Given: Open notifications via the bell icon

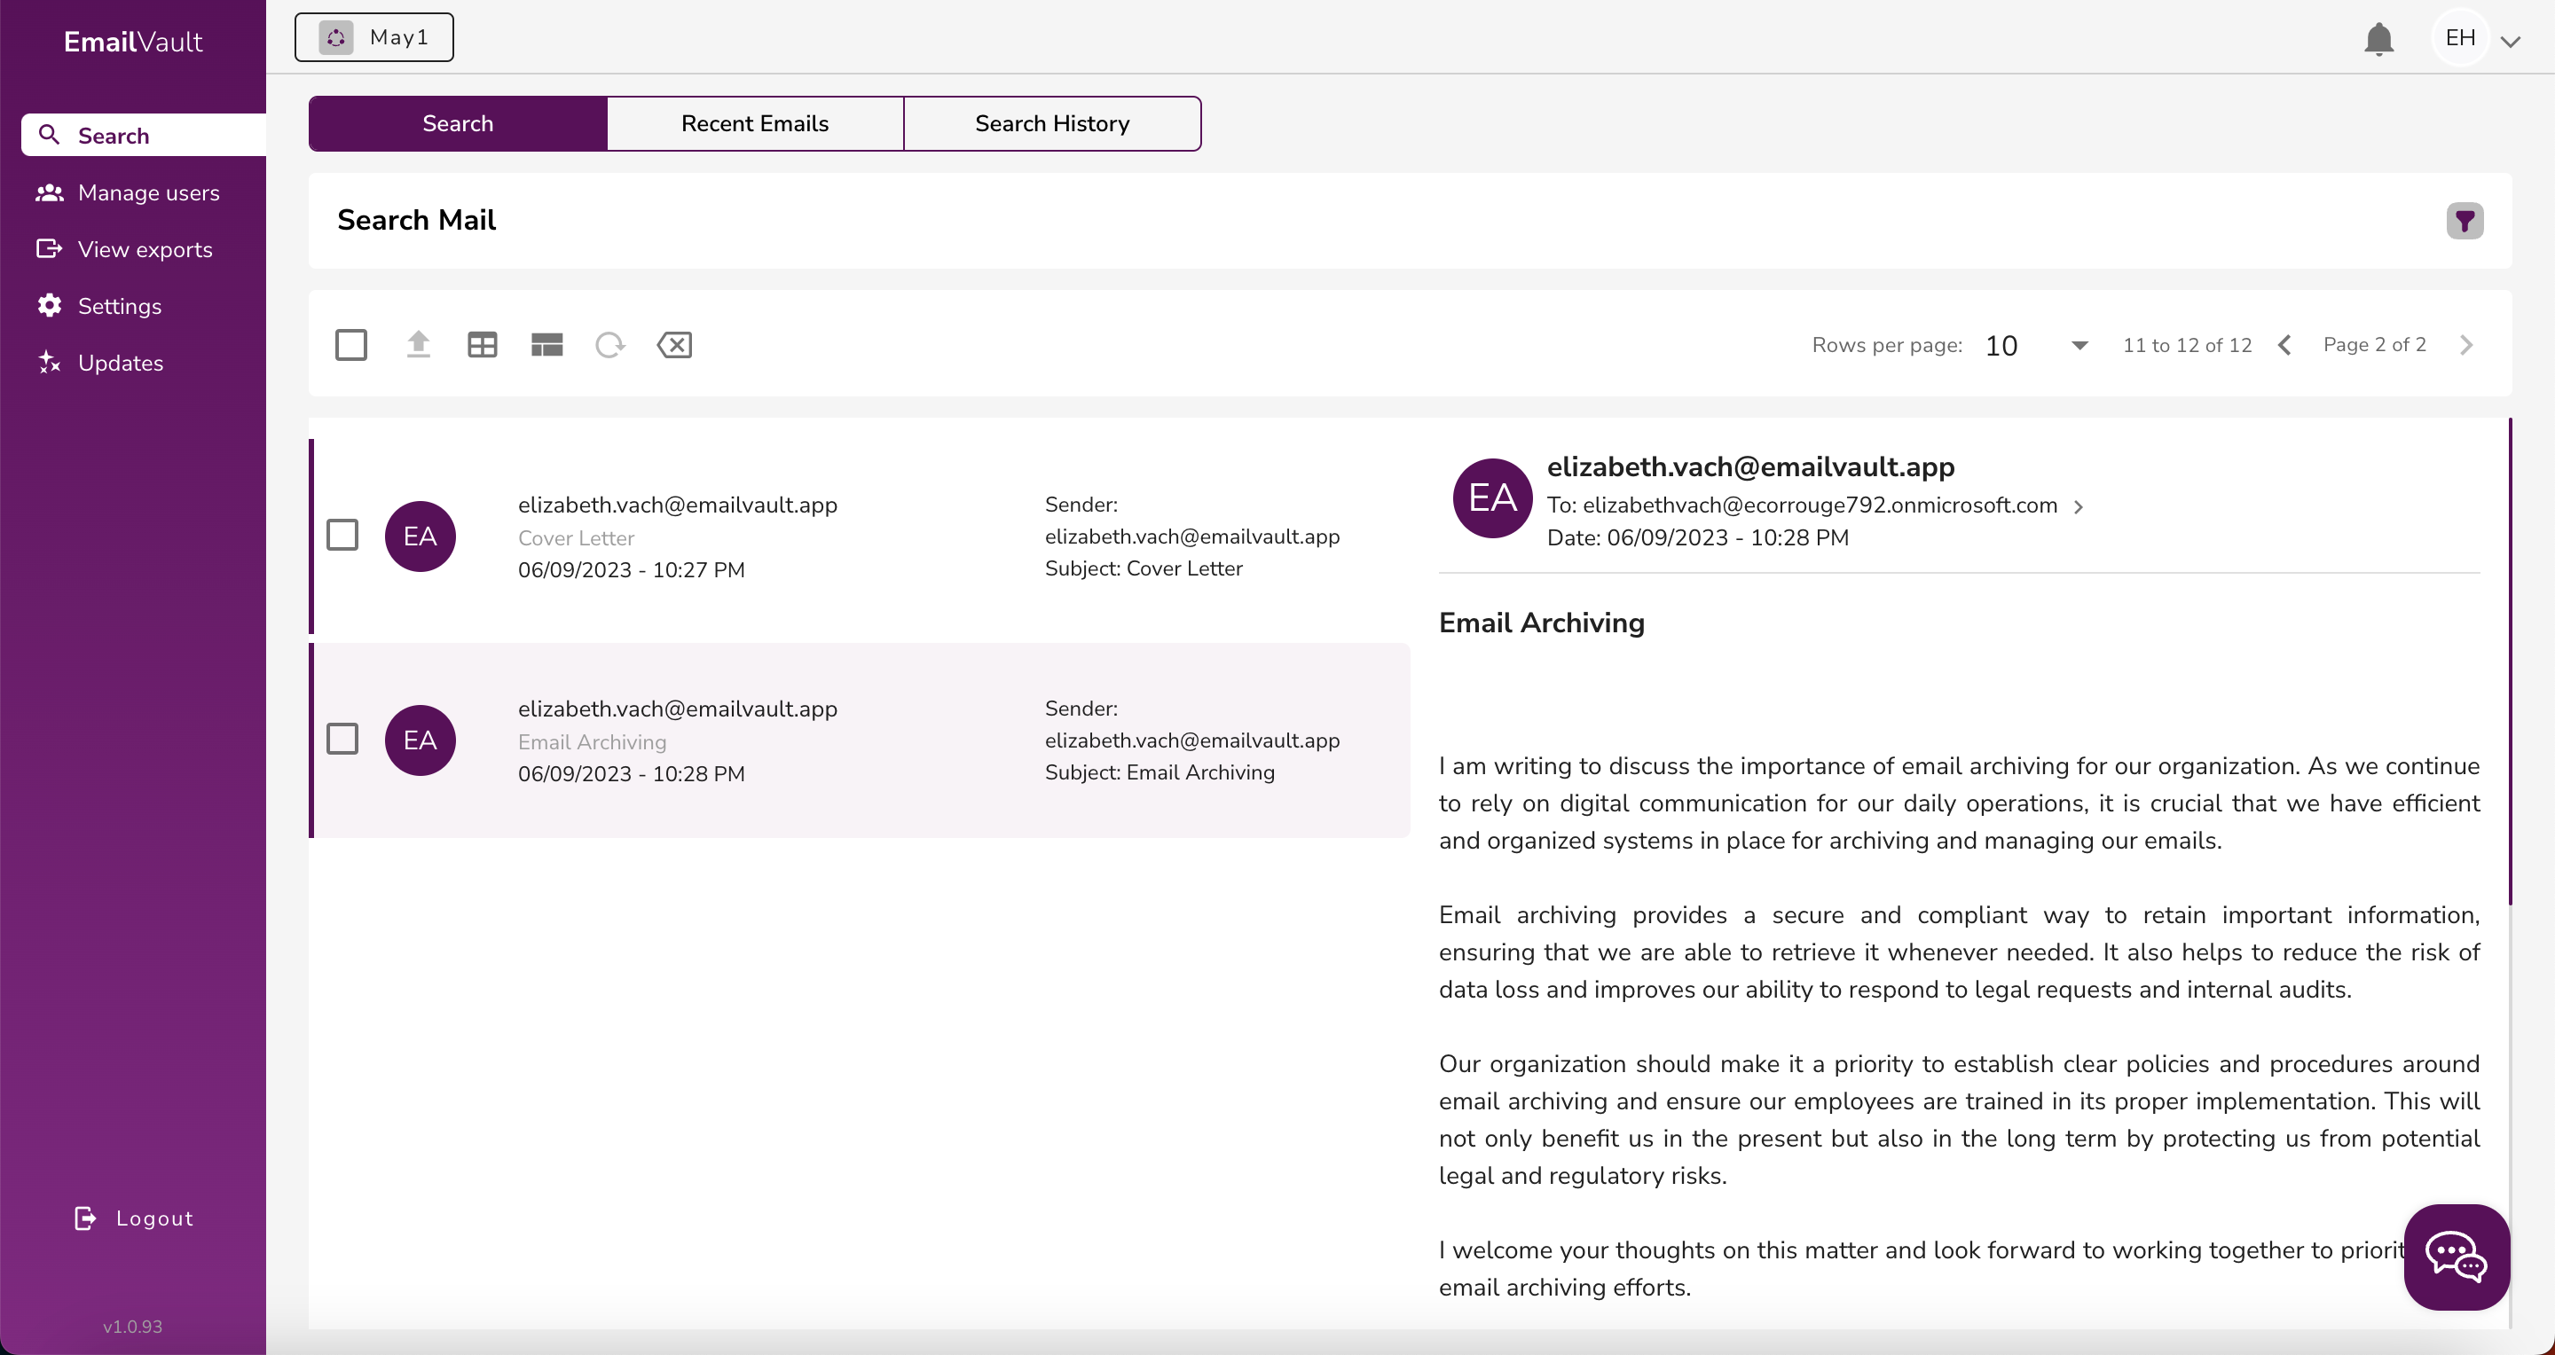Looking at the screenshot, I should (x=2378, y=39).
